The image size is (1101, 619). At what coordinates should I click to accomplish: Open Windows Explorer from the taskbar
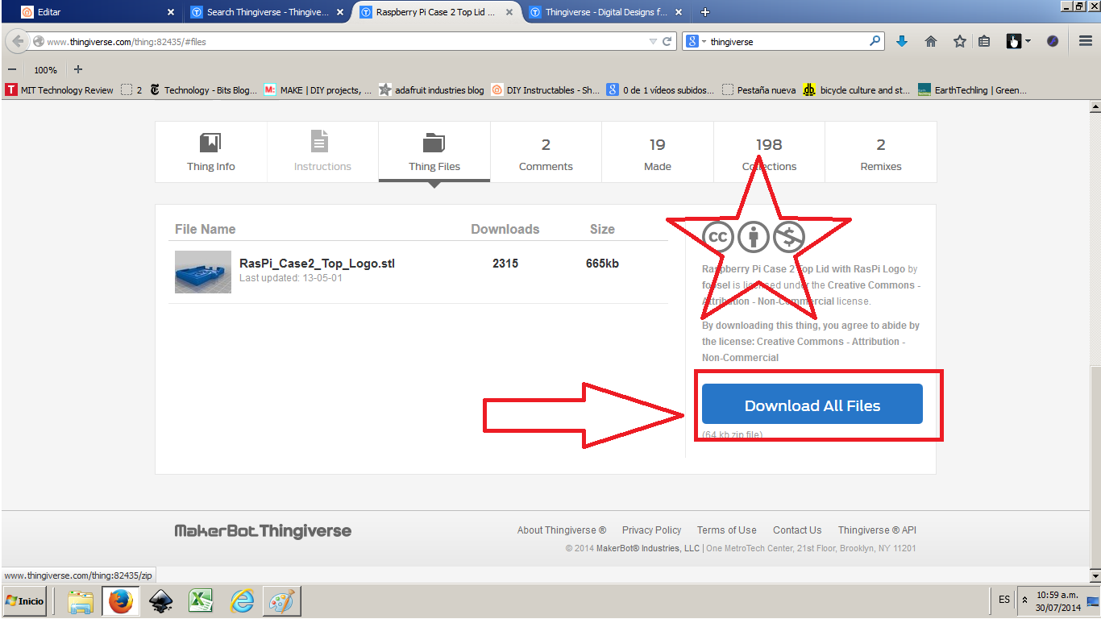pos(81,601)
